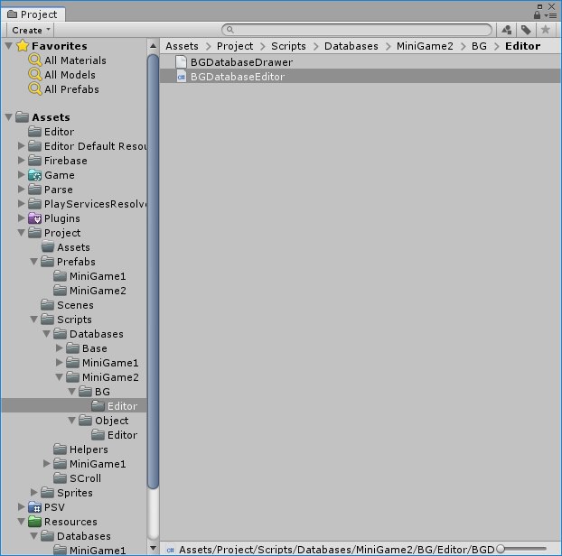Click the MiniGame2 breadcrumb
The image size is (562, 556).
(x=425, y=46)
